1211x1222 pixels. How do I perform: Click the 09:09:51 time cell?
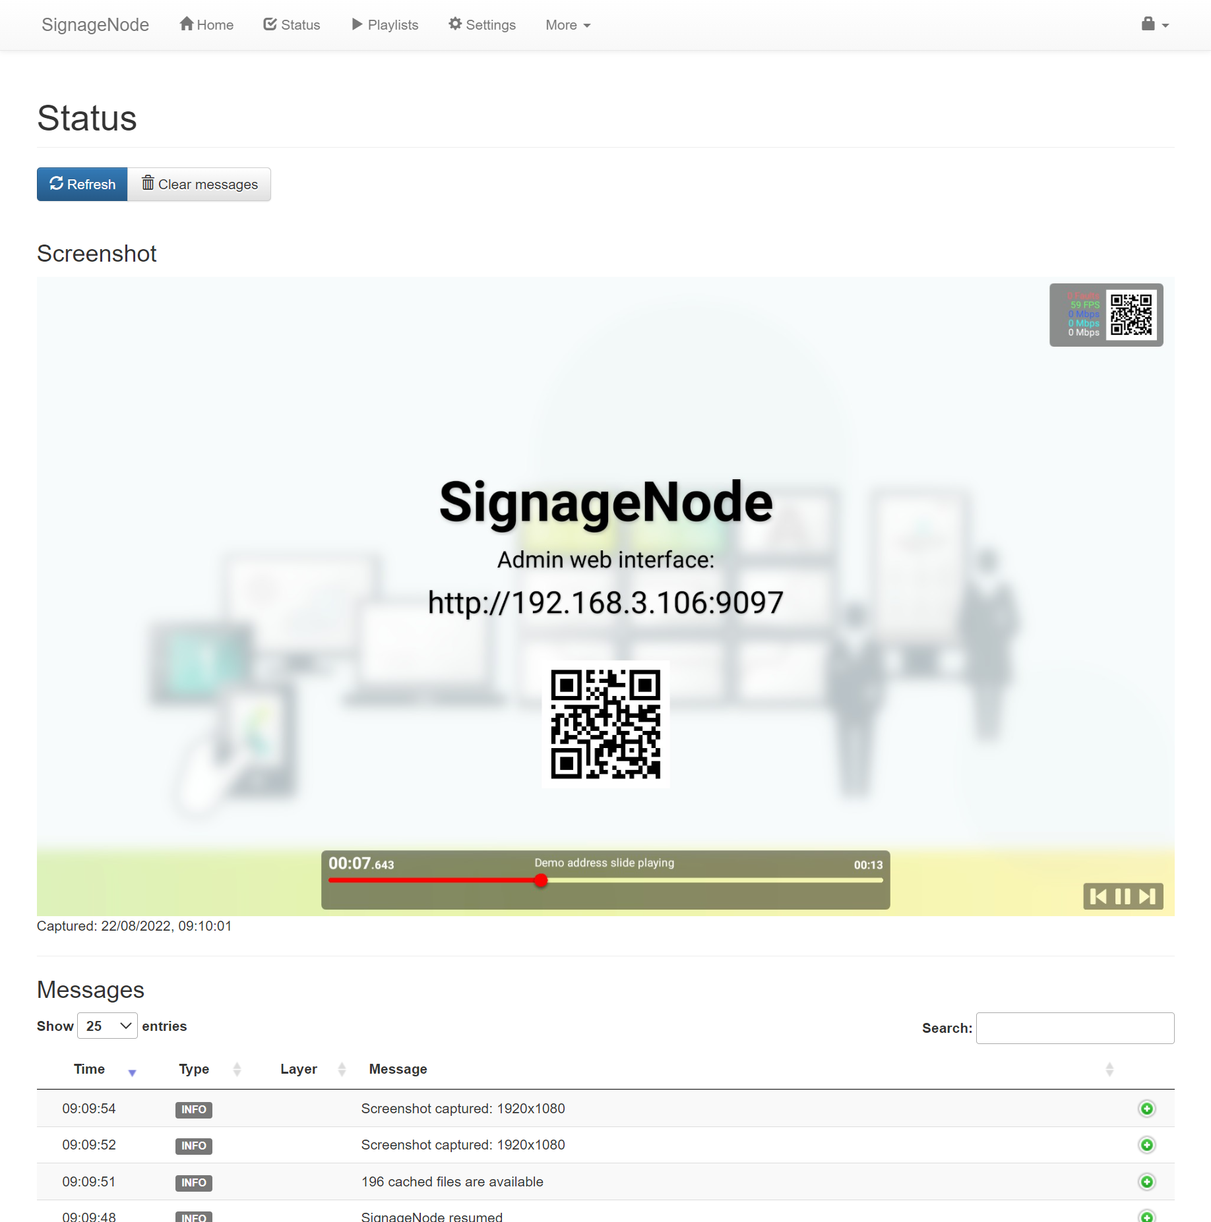(x=89, y=1182)
